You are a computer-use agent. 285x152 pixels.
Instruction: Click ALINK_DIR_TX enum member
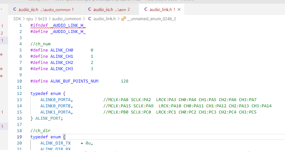[55, 143]
